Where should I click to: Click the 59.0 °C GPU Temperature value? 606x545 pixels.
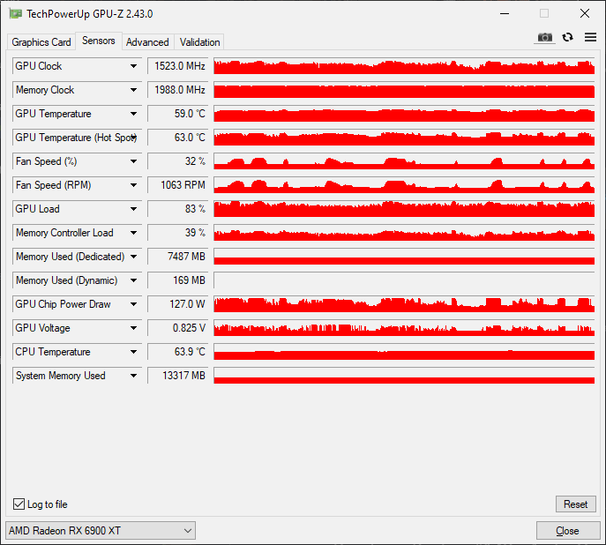(177, 114)
